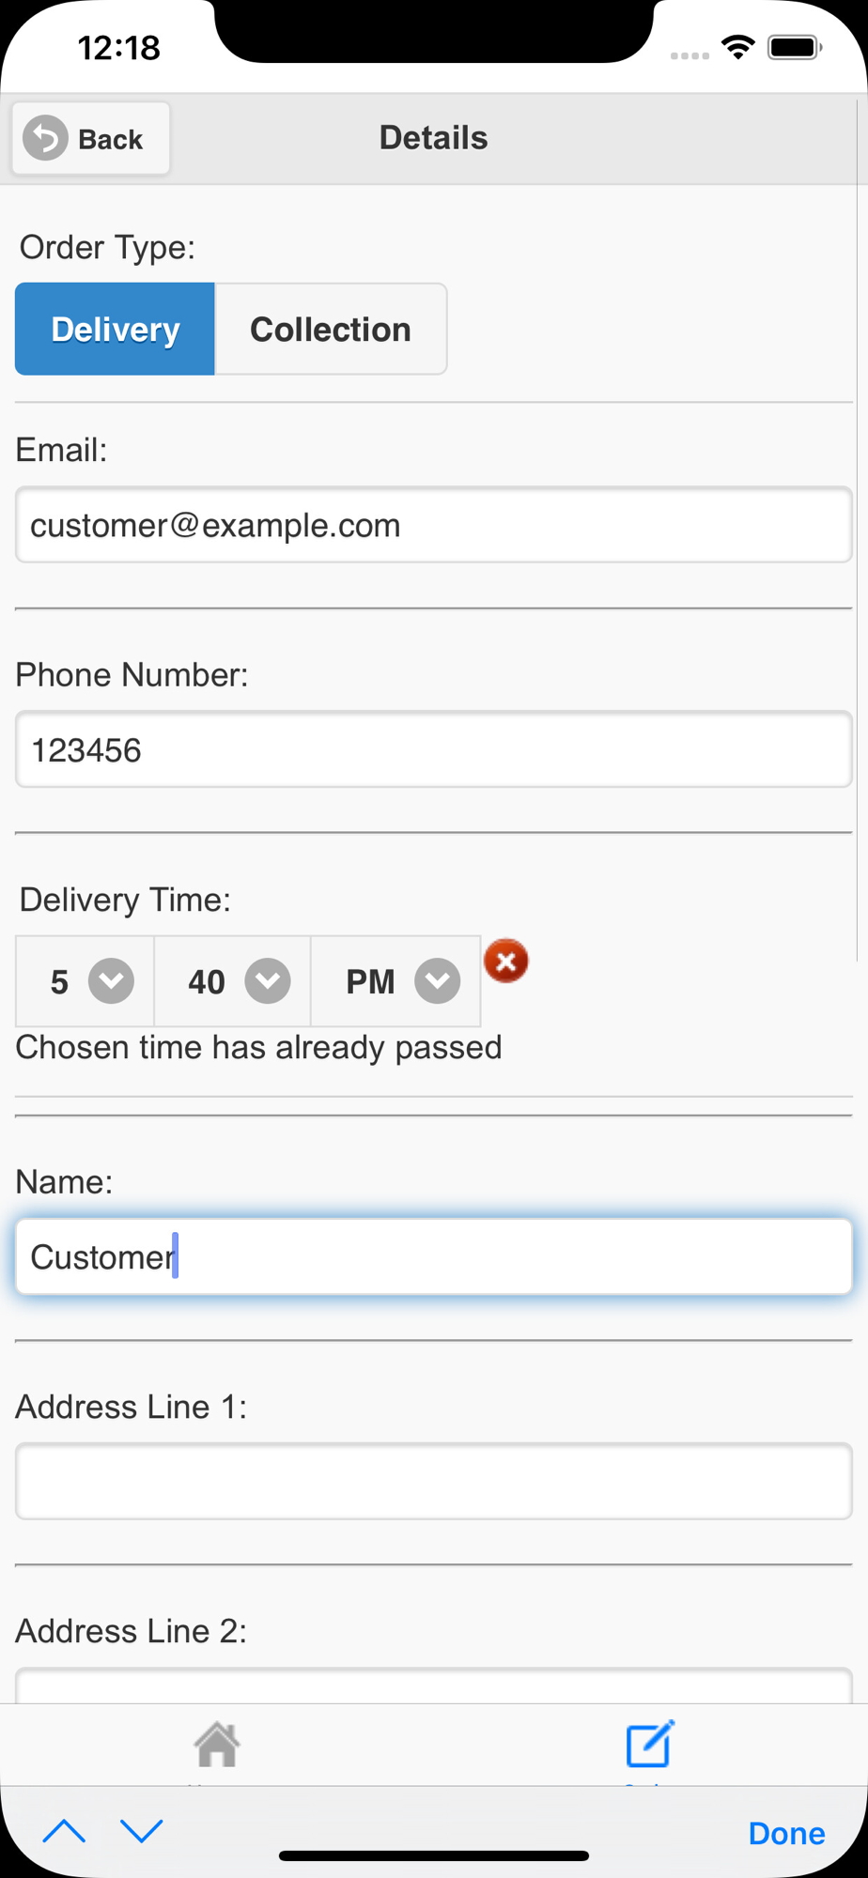Image resolution: width=868 pixels, height=1878 pixels.
Task: Expand the minutes dropdown showing 40
Action: tap(232, 981)
